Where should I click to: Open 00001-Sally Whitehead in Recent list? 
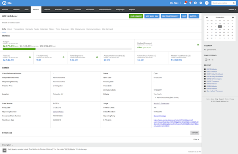215,74
